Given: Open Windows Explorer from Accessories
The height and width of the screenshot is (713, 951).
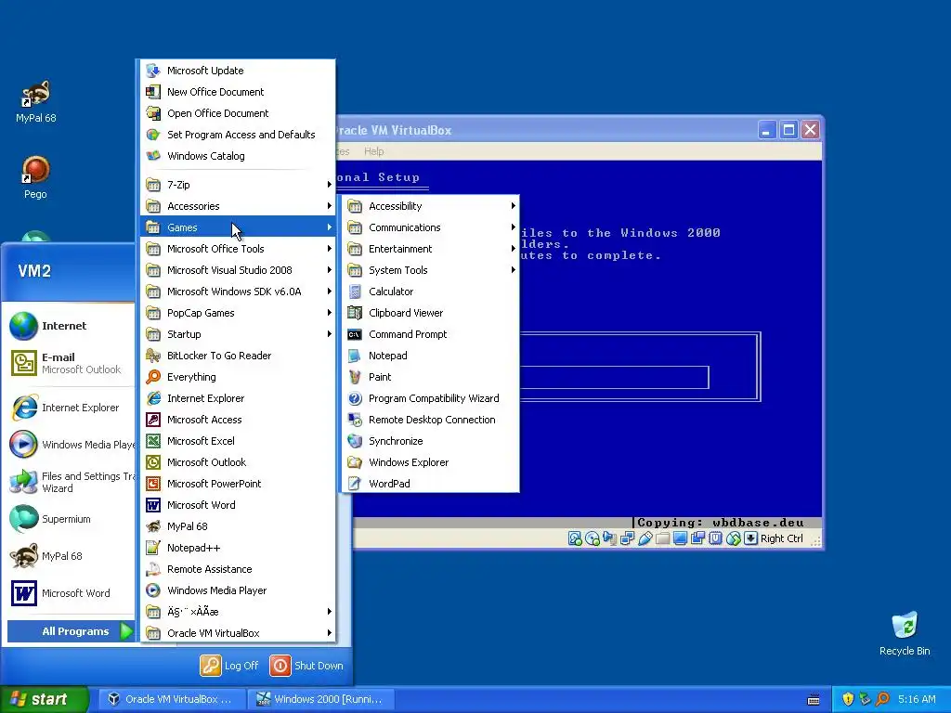Looking at the screenshot, I should point(430,462).
